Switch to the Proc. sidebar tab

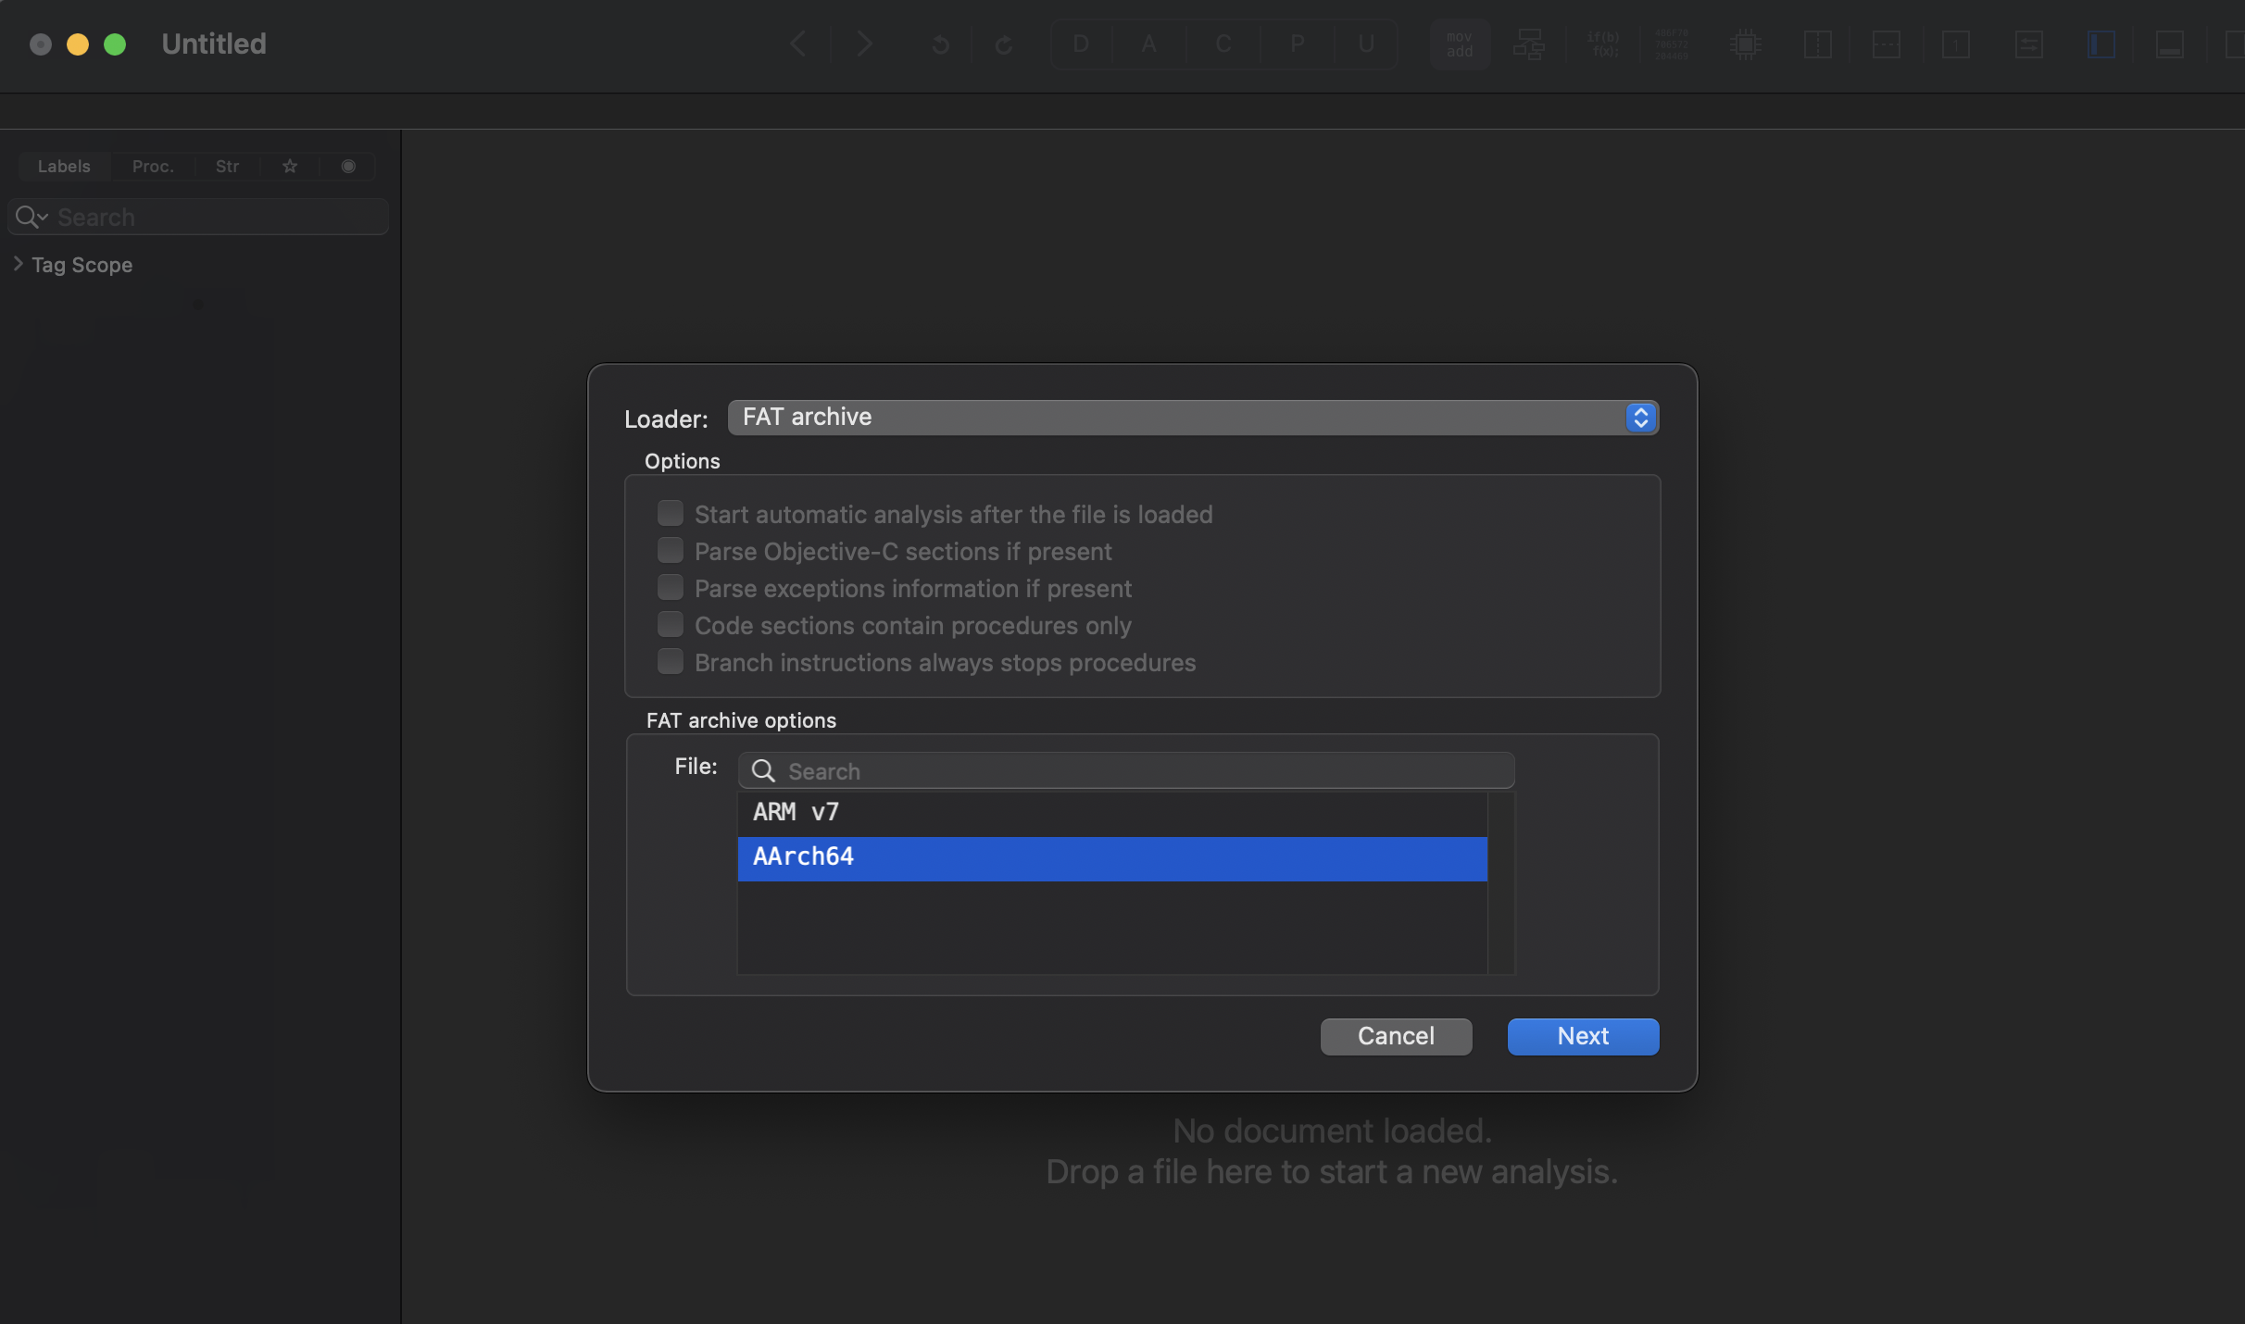click(153, 166)
